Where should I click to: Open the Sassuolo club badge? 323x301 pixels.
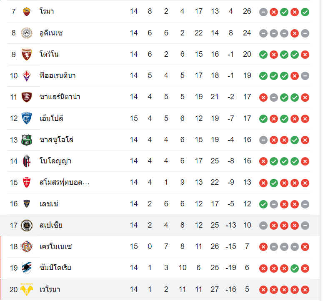tap(27, 140)
